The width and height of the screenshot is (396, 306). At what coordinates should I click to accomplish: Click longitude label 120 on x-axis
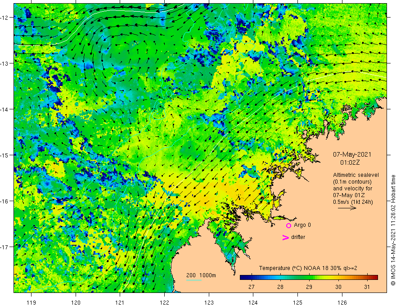point(76,302)
